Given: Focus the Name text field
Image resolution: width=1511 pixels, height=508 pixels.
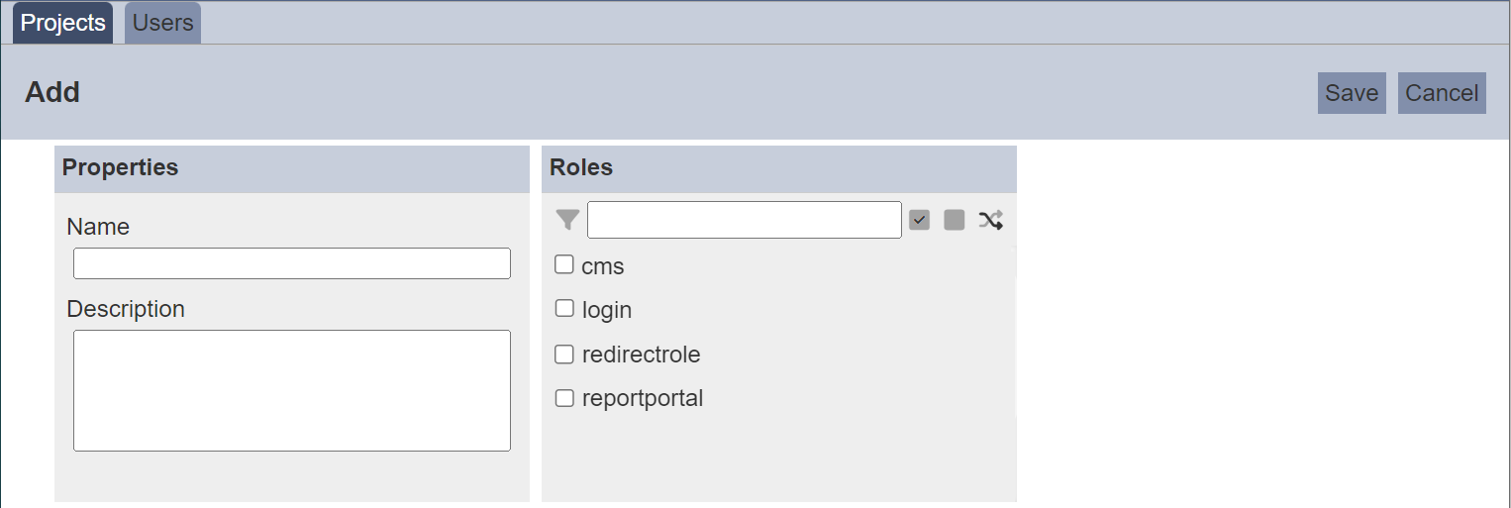Looking at the screenshot, I should [x=292, y=263].
